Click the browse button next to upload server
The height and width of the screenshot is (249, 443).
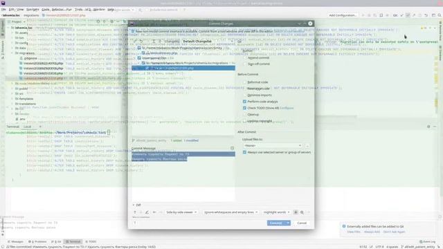pos(307,146)
